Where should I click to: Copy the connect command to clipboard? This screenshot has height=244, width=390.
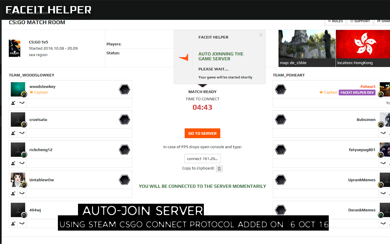(219, 169)
